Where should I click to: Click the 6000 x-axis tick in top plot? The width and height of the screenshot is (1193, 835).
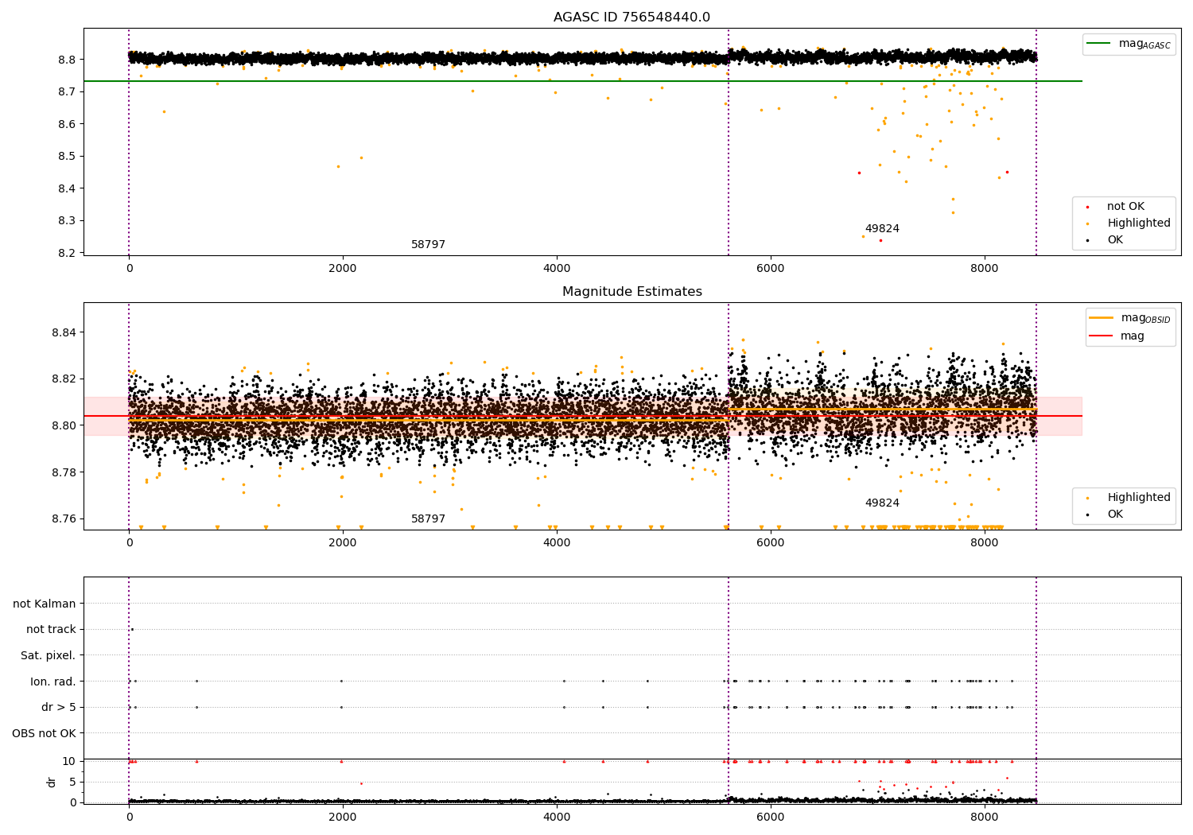click(771, 268)
